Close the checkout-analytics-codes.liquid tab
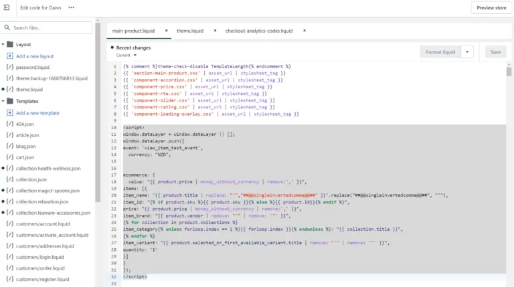Screen dimensions: 514x287 click(x=305, y=31)
